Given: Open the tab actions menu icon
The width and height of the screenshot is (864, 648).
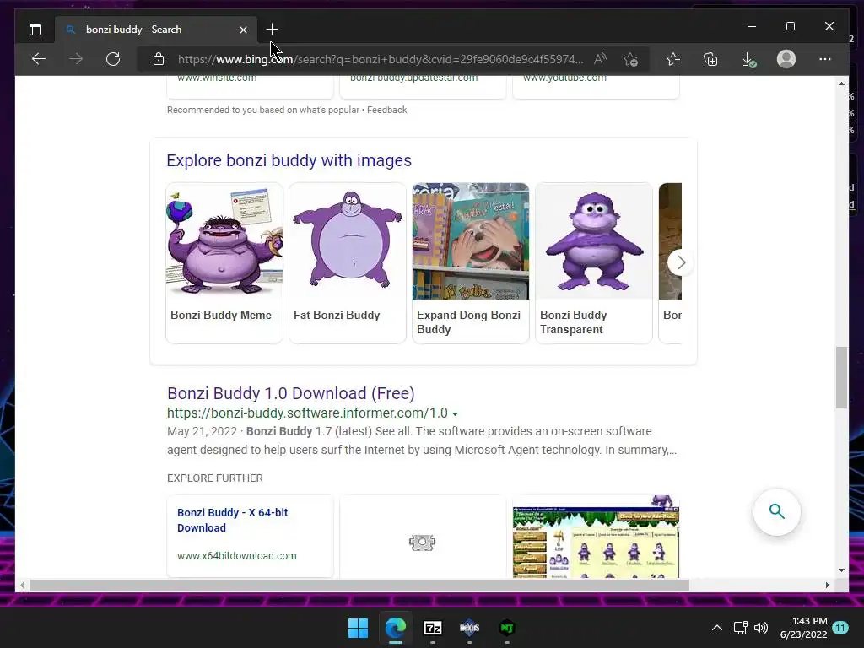Looking at the screenshot, I should 35,30.
